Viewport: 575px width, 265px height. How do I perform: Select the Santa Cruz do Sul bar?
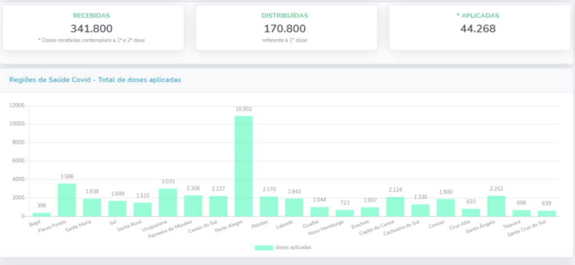pyautogui.click(x=547, y=213)
